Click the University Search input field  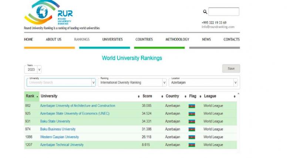coord(59,82)
